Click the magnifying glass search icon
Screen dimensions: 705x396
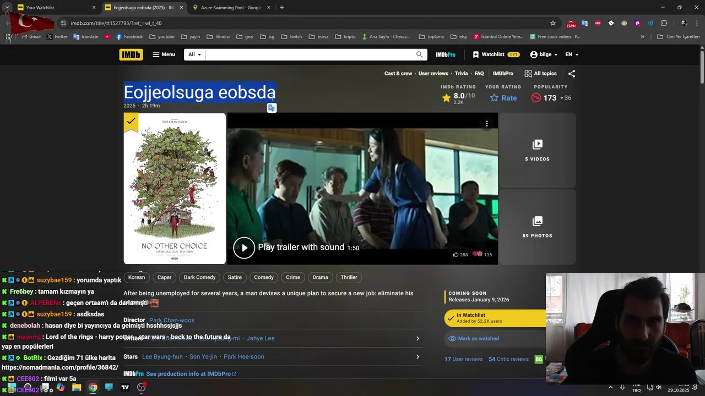click(x=420, y=54)
